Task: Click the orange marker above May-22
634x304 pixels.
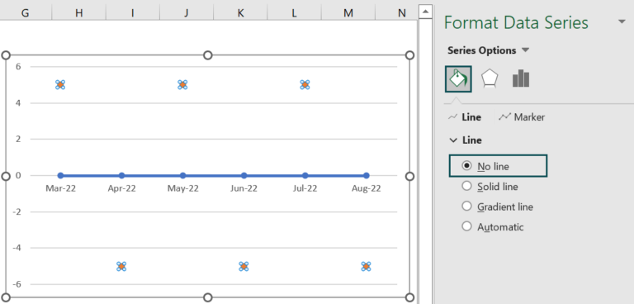Action: click(x=182, y=84)
